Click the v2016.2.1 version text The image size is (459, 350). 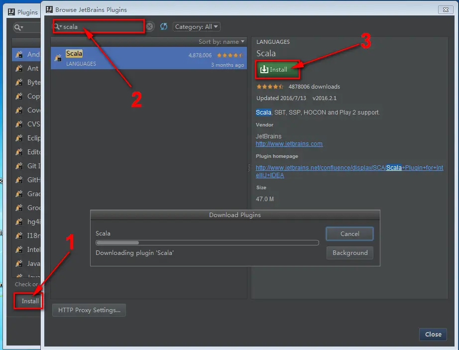tap(325, 98)
